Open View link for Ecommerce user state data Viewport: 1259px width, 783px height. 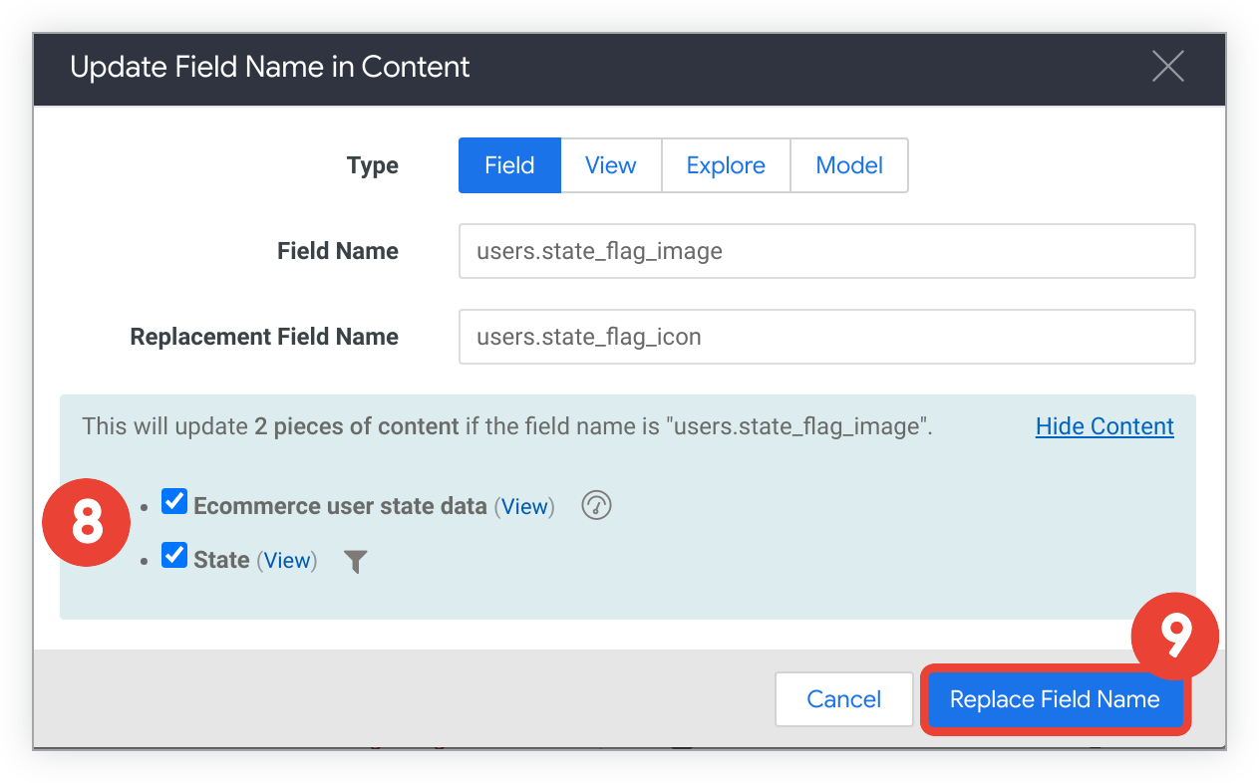pos(524,507)
